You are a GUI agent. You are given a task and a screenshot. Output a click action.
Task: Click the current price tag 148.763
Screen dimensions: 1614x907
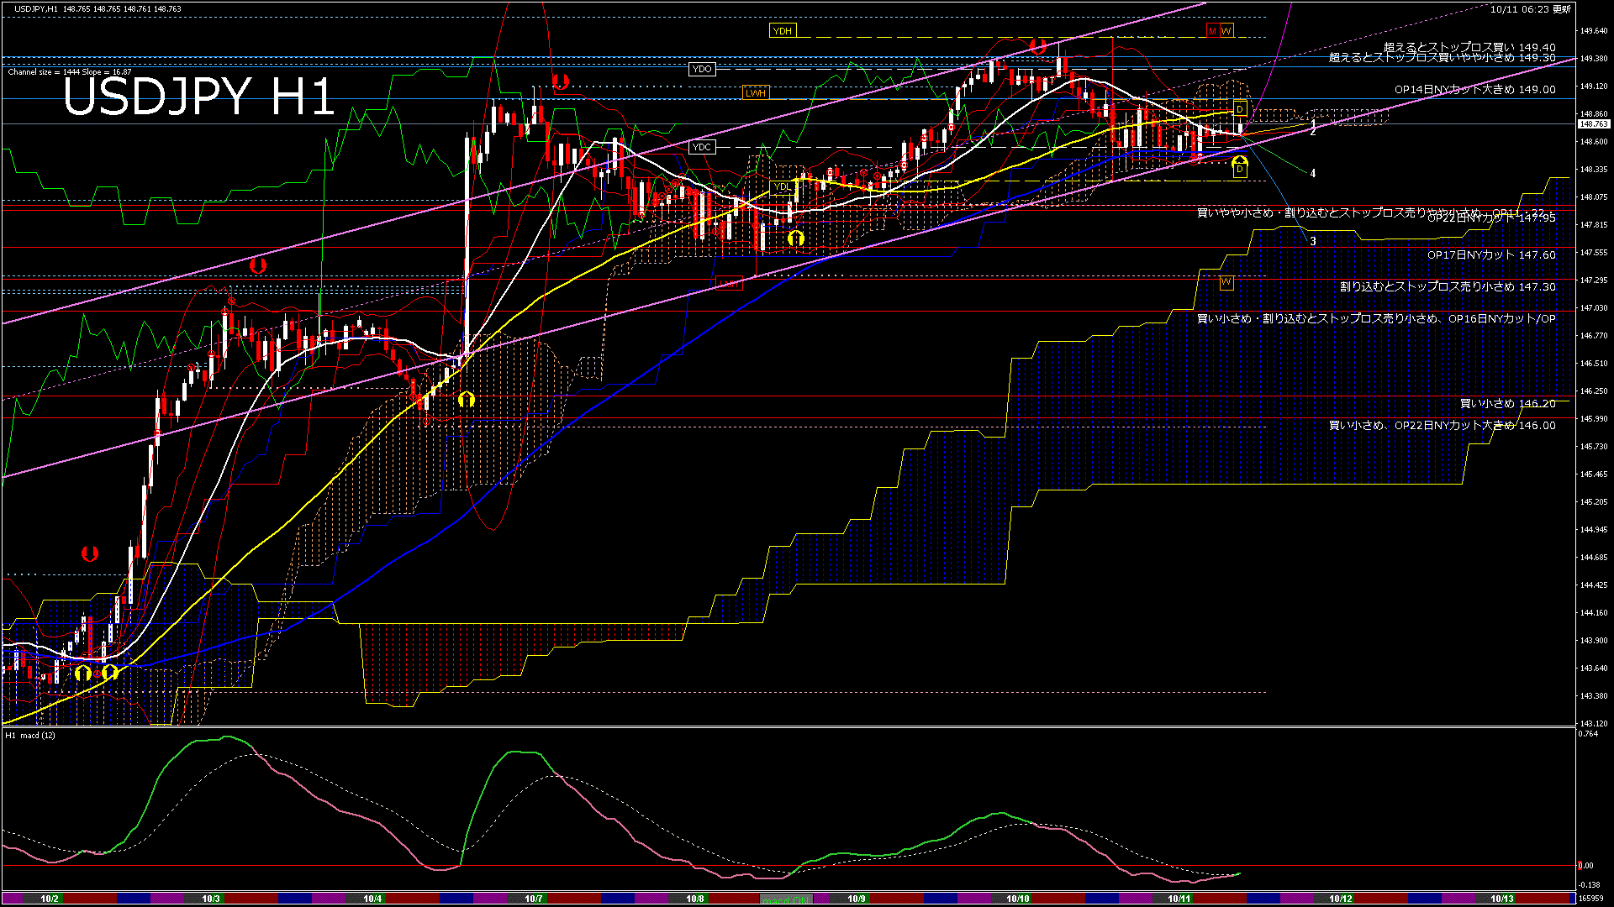pos(1593,124)
